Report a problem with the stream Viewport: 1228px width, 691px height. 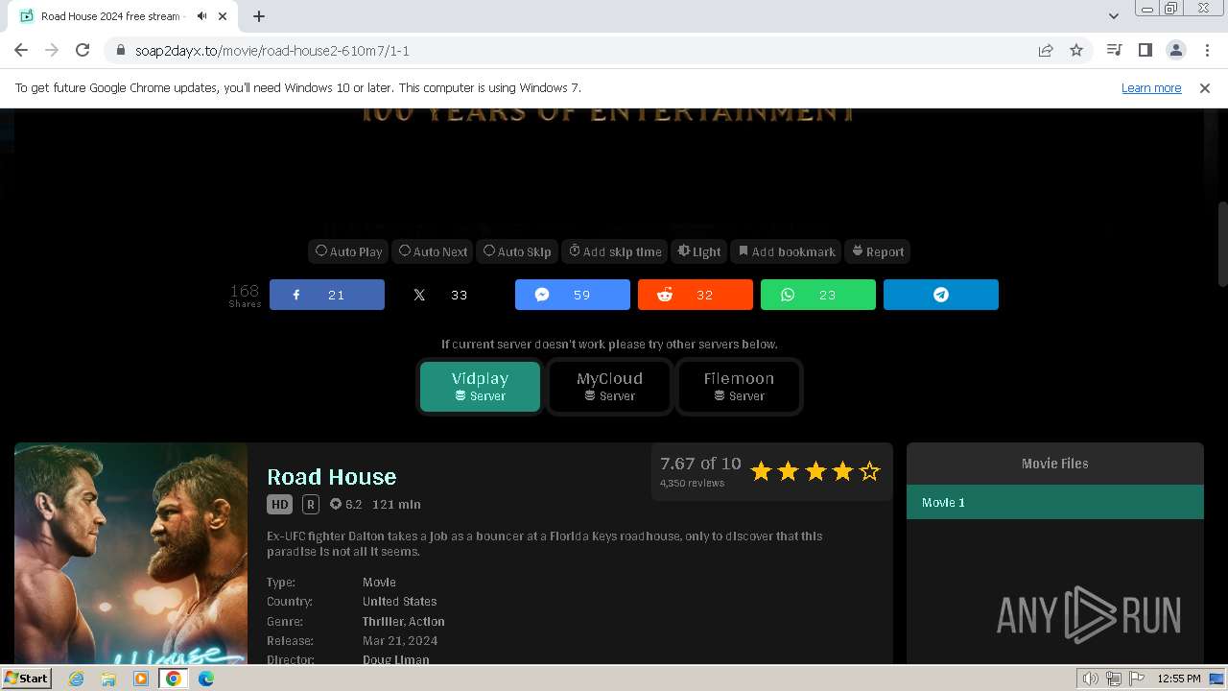(x=878, y=251)
